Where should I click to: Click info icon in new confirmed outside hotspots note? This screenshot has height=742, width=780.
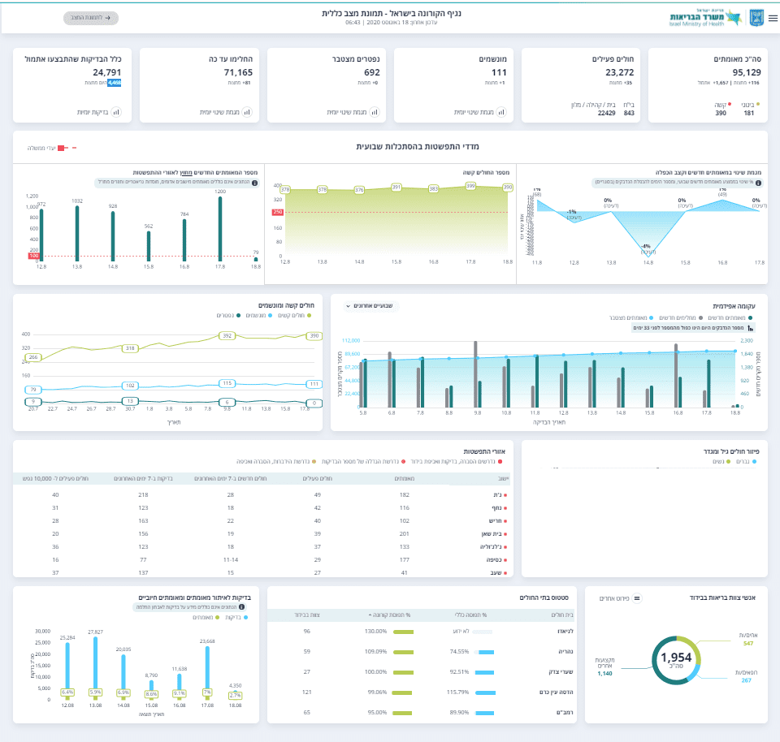(254, 183)
